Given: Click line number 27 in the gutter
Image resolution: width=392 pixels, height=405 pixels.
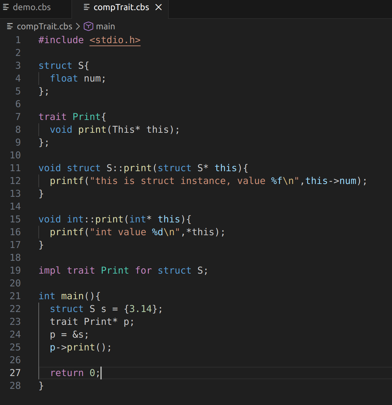Looking at the screenshot, I should 15,373.
